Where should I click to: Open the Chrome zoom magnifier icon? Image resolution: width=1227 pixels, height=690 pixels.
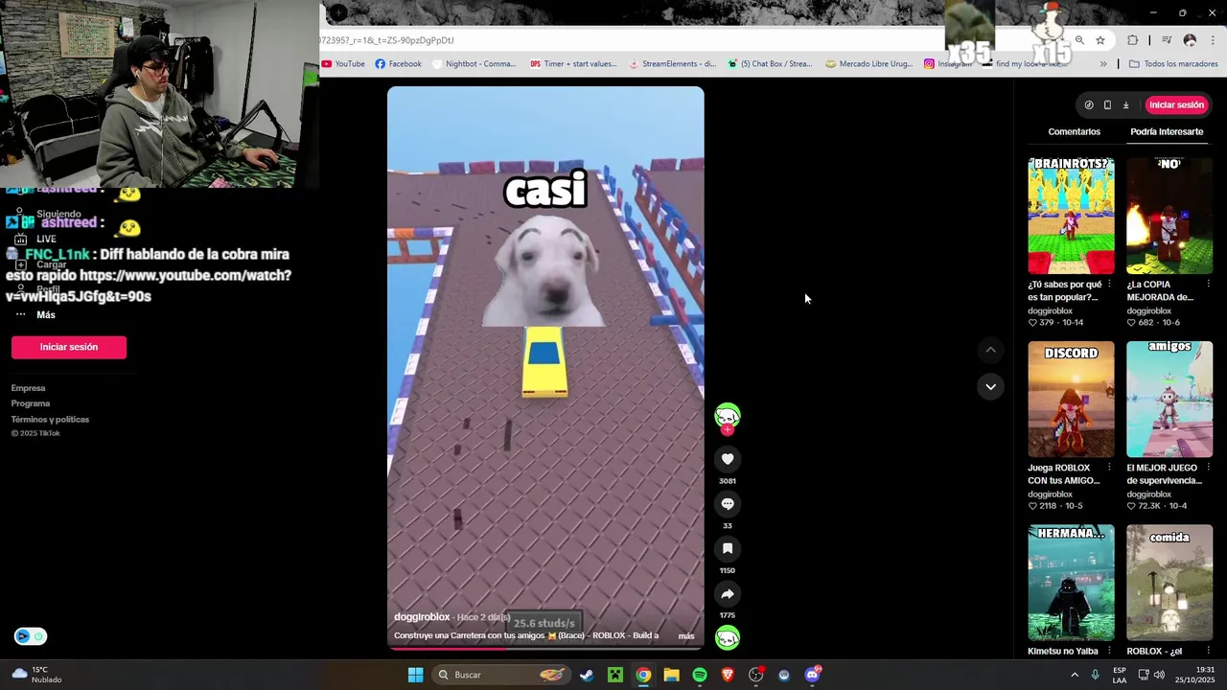(x=1079, y=40)
